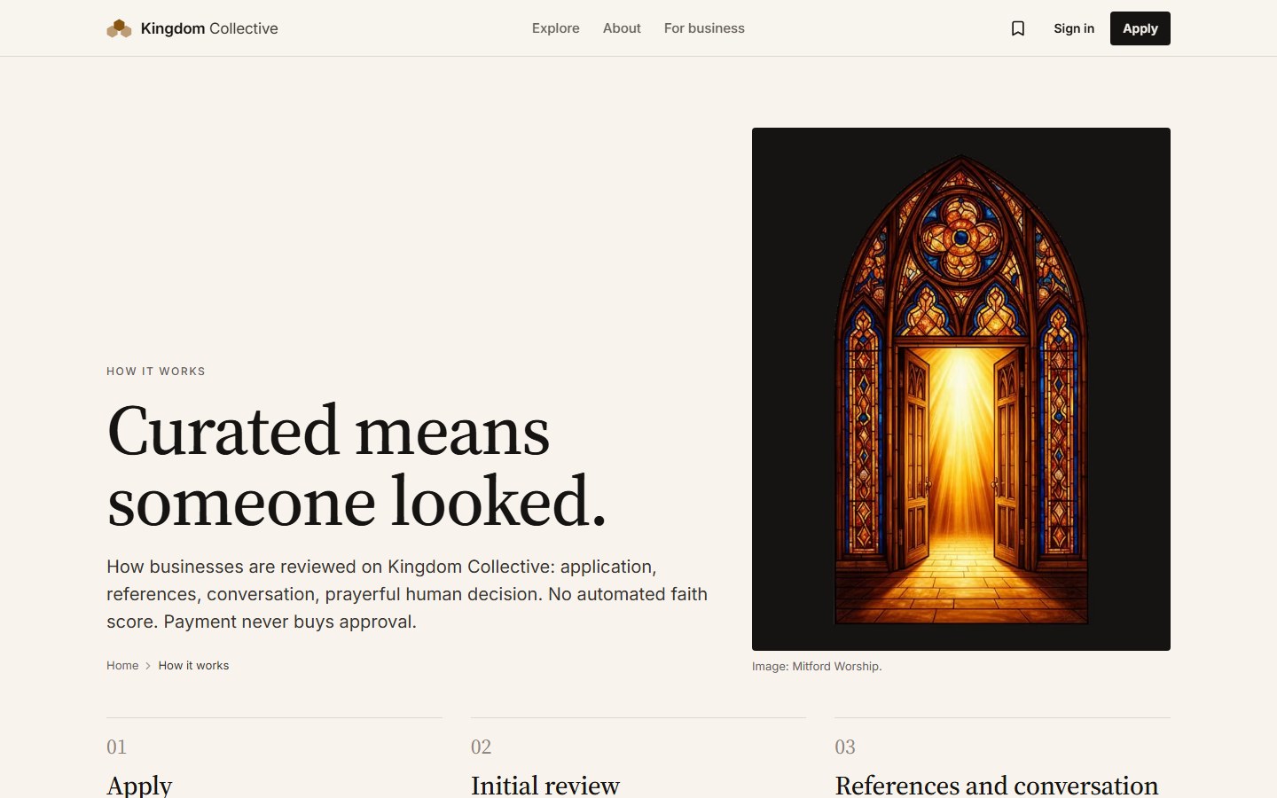Open the For business page
This screenshot has width=1277, height=798.
tap(704, 28)
